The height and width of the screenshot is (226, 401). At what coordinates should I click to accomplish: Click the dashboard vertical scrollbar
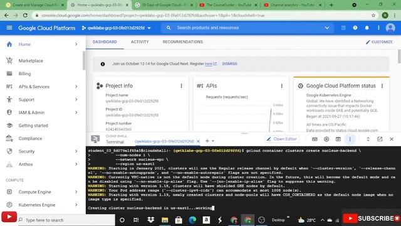point(399,56)
